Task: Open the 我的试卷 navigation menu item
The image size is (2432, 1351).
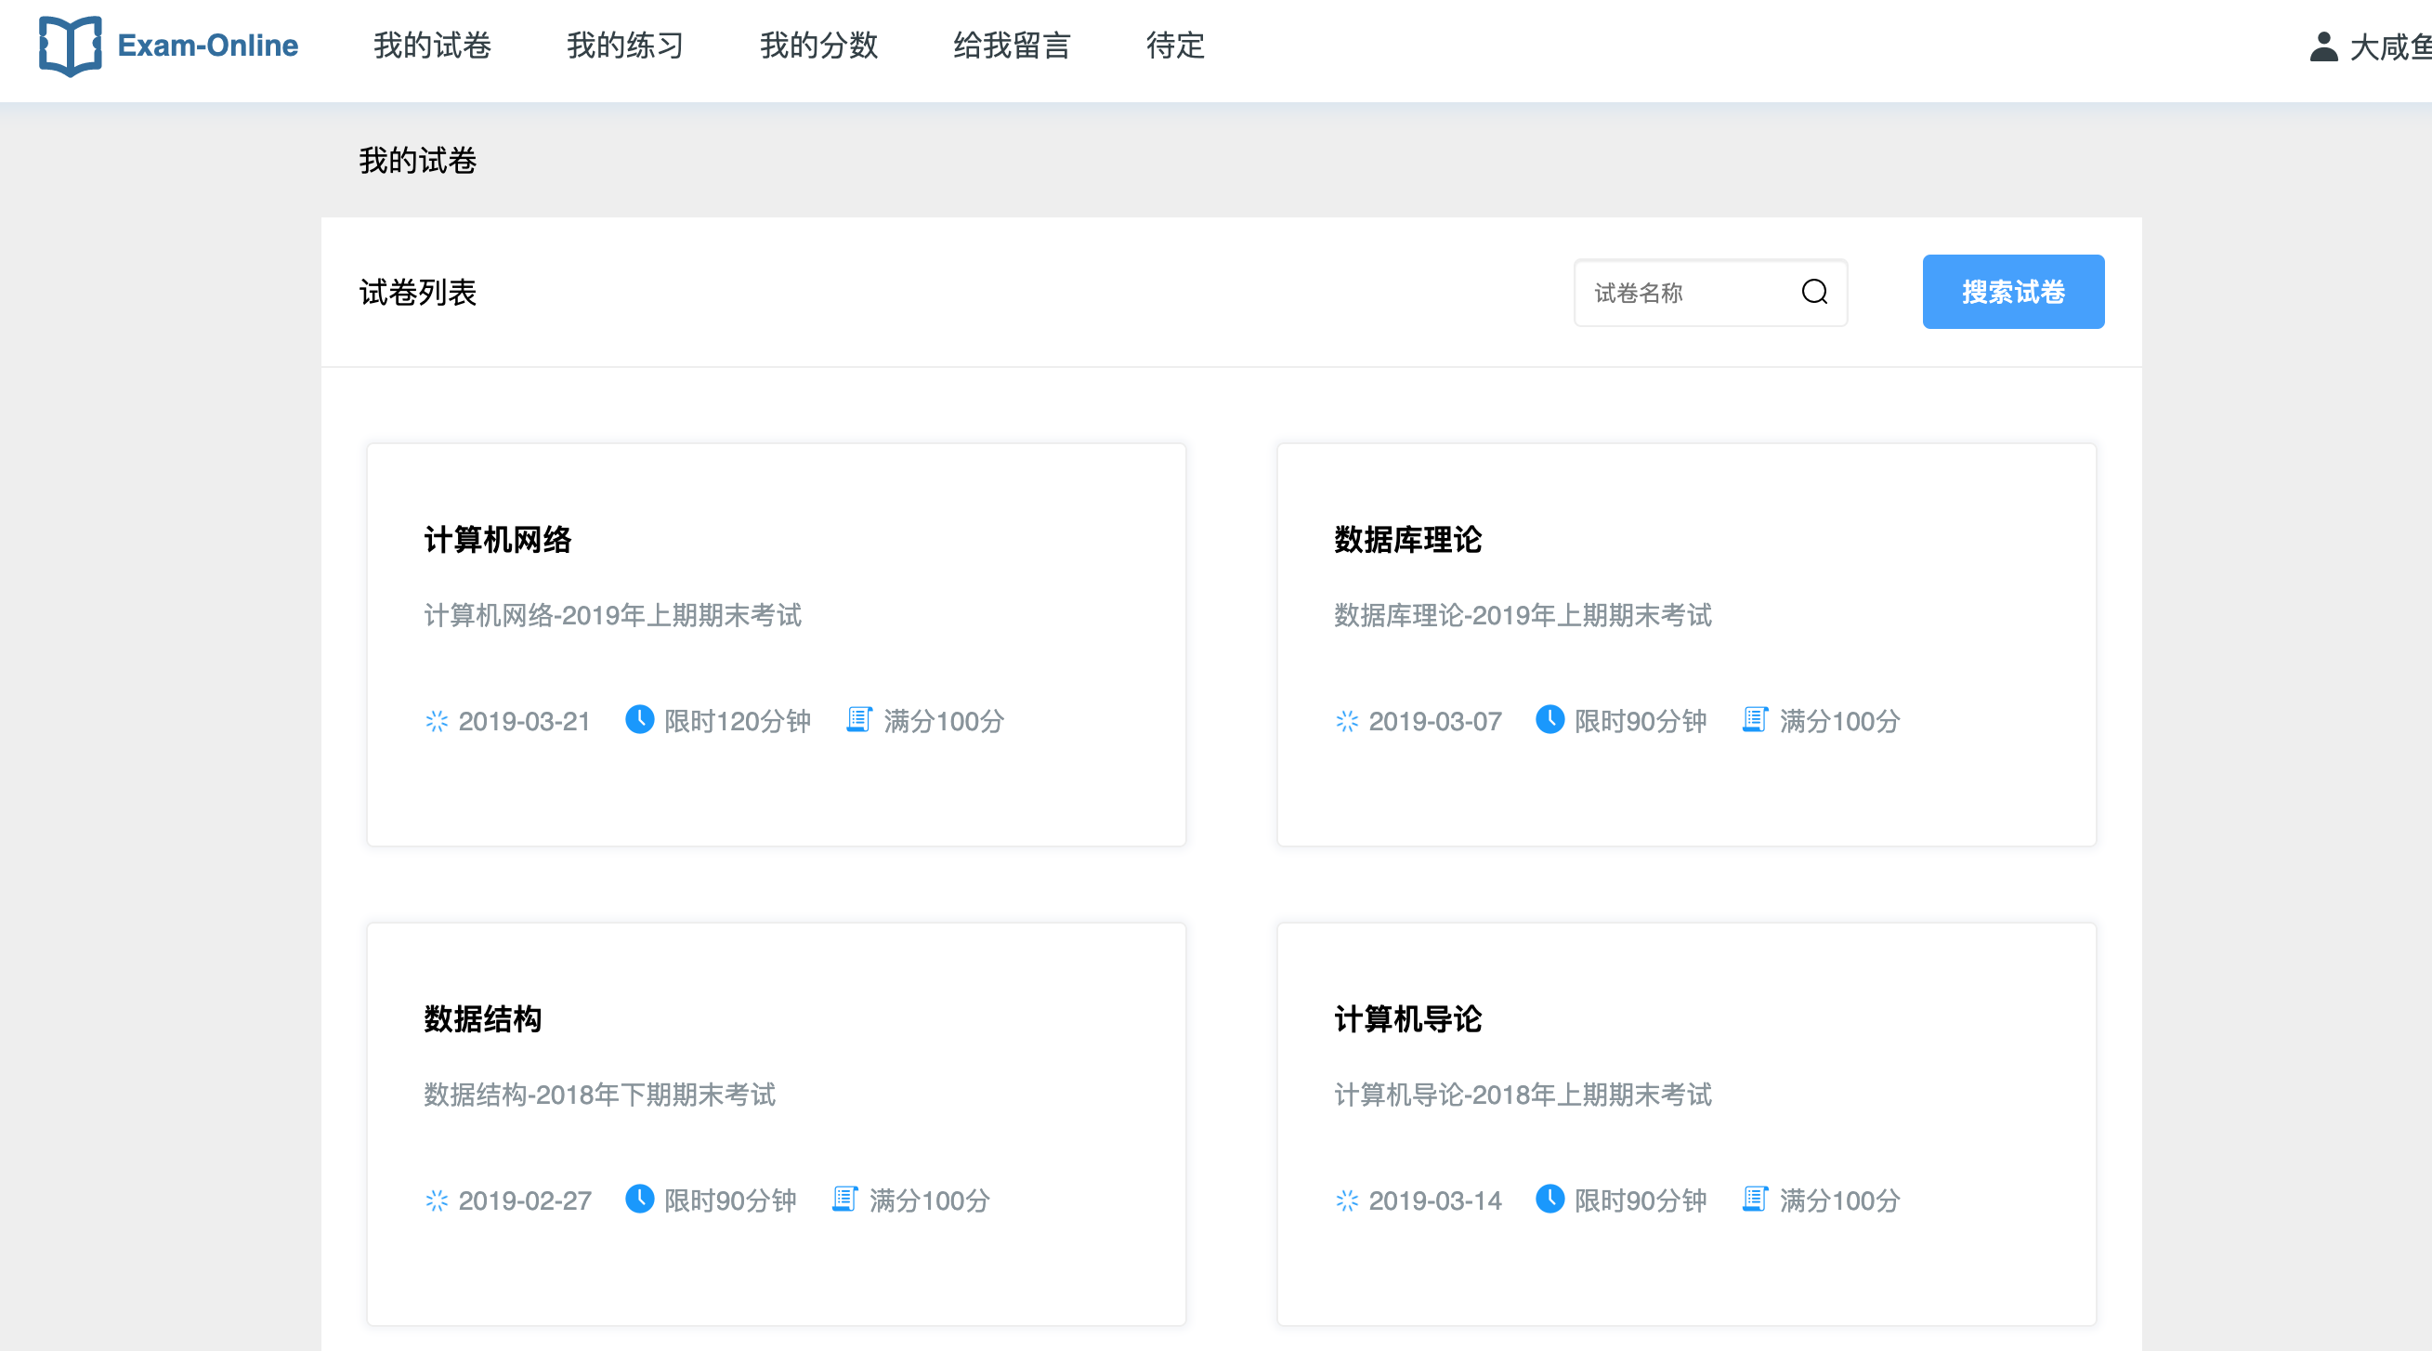Action: pyautogui.click(x=432, y=46)
